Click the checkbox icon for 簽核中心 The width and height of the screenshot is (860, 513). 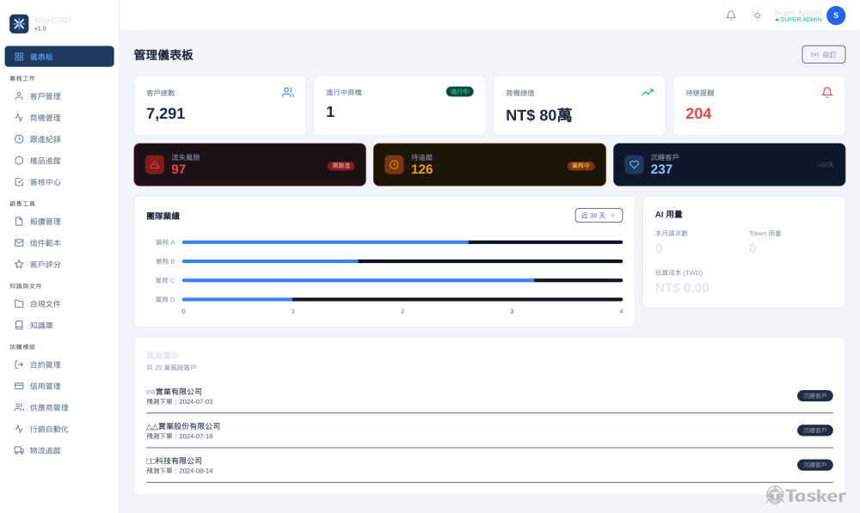coord(19,182)
